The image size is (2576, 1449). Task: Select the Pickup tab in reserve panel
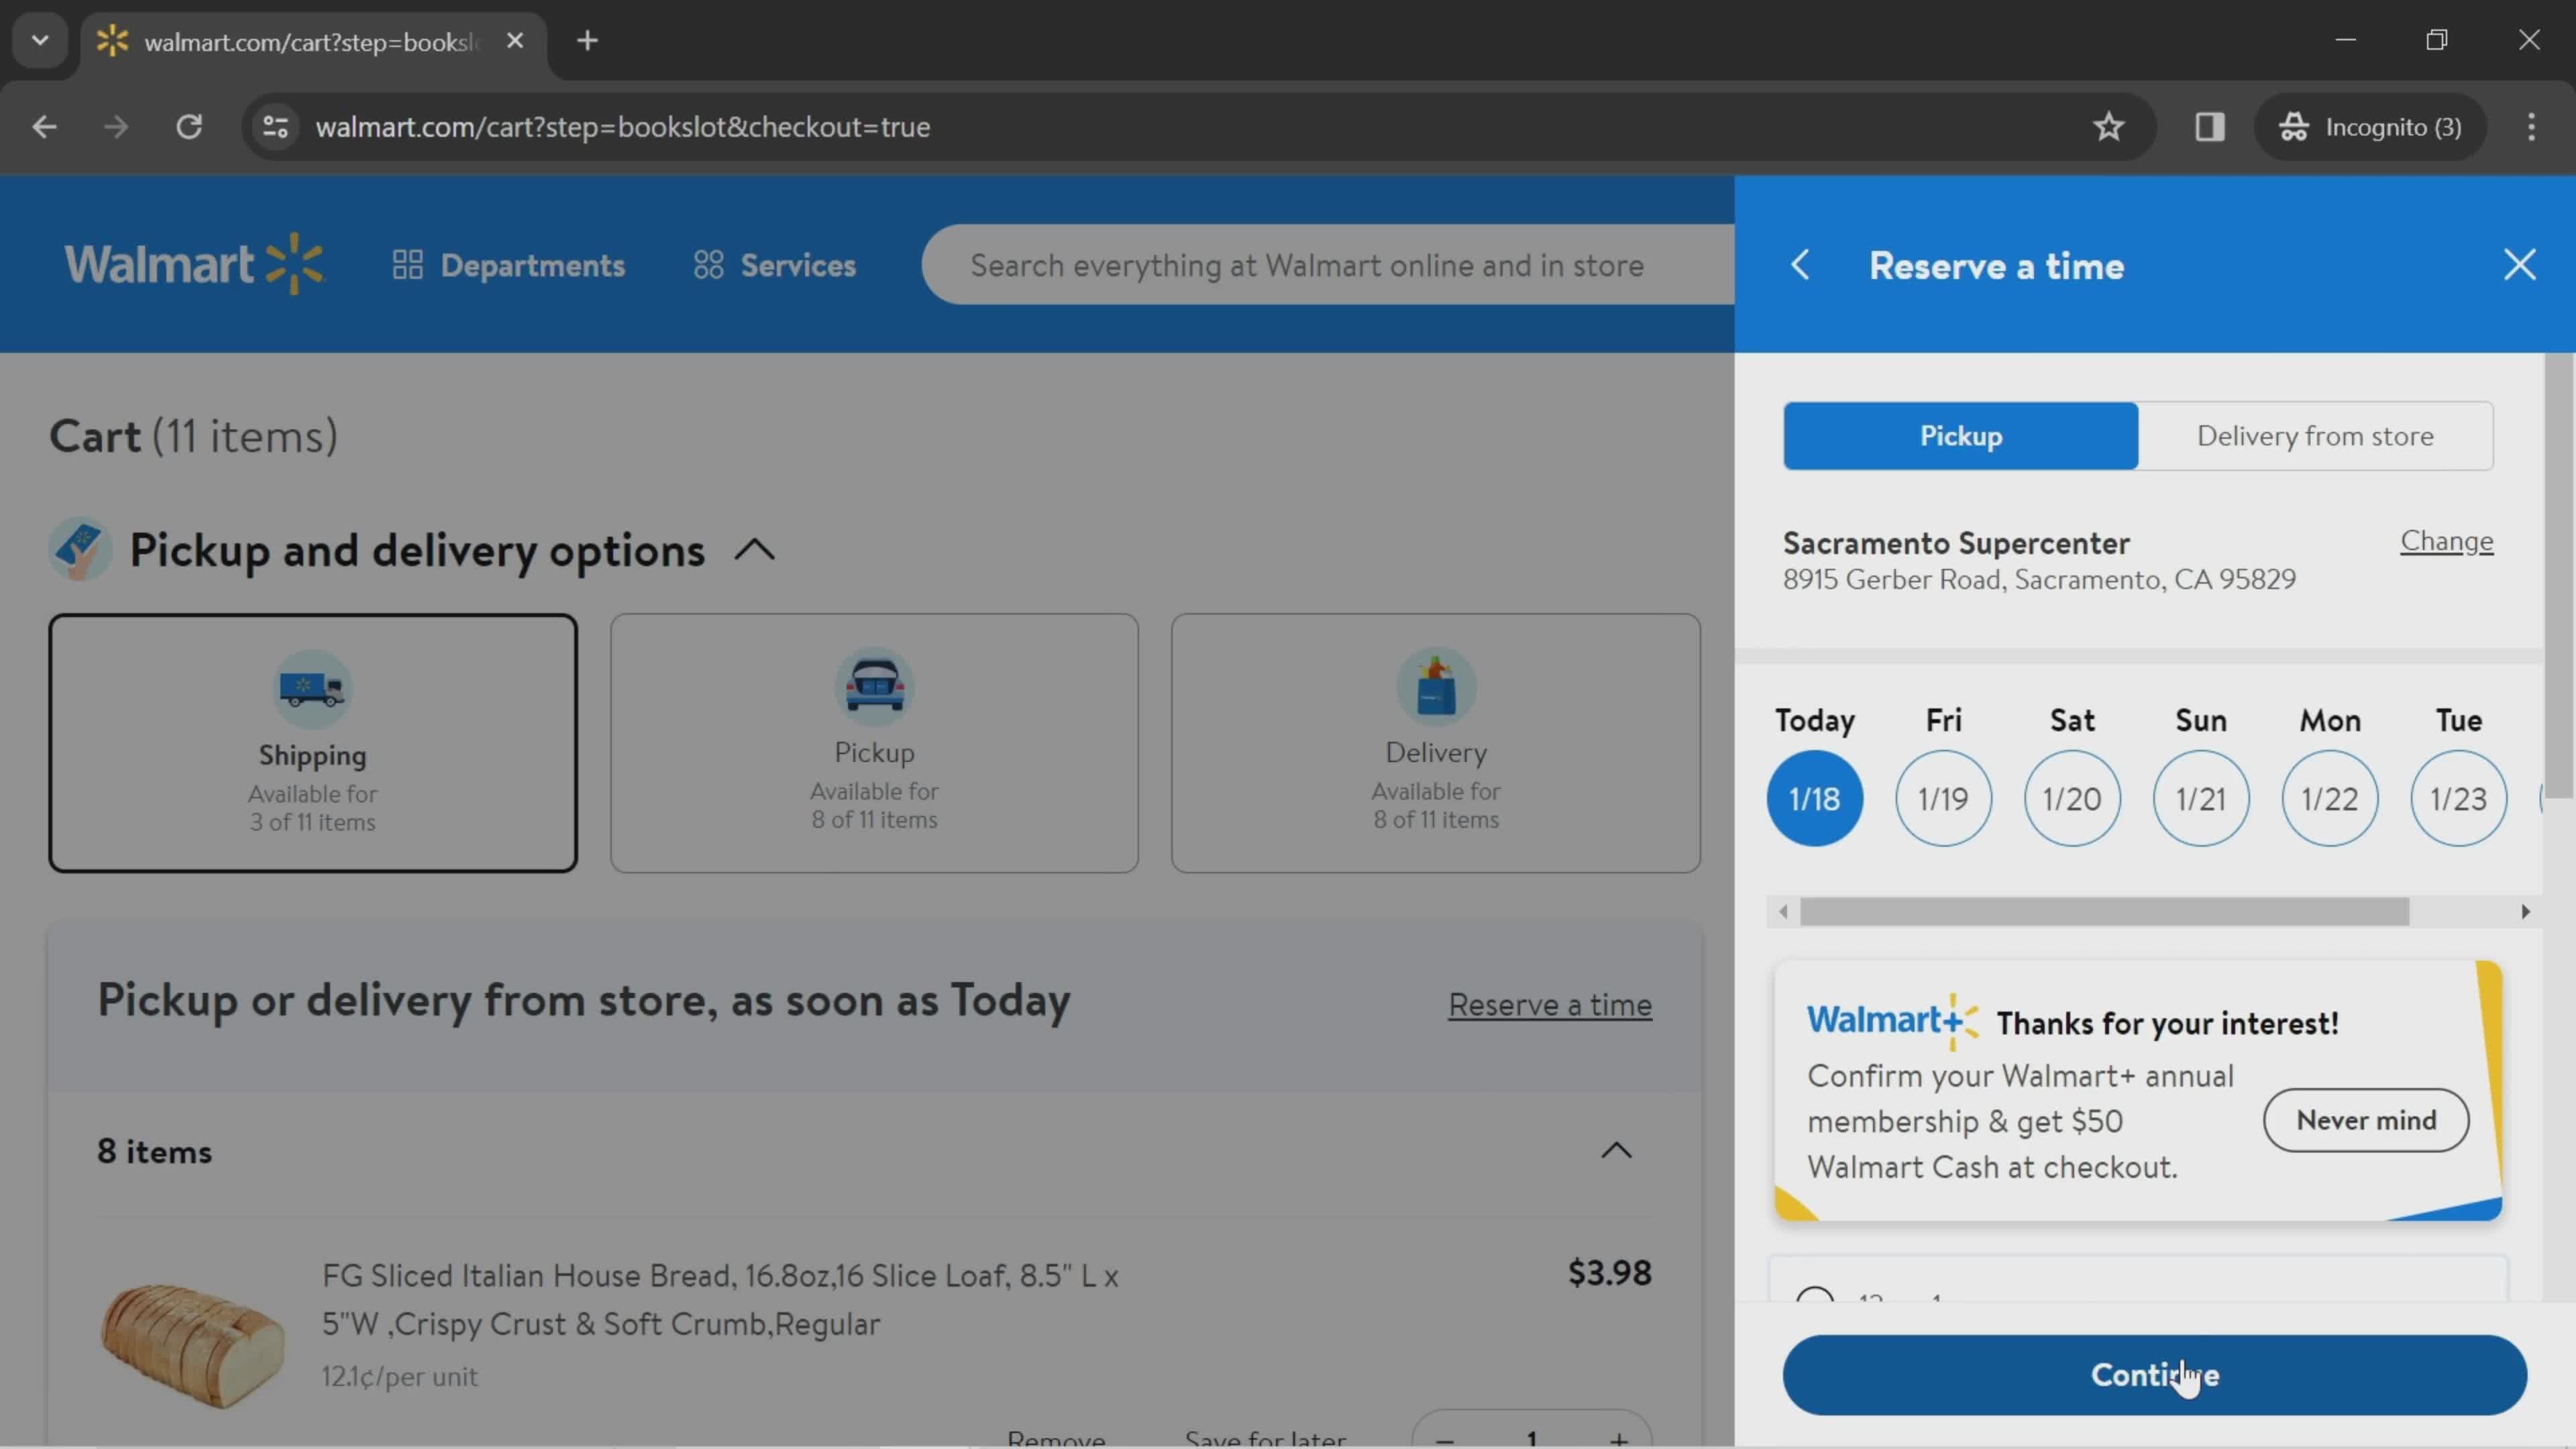[x=1961, y=436]
